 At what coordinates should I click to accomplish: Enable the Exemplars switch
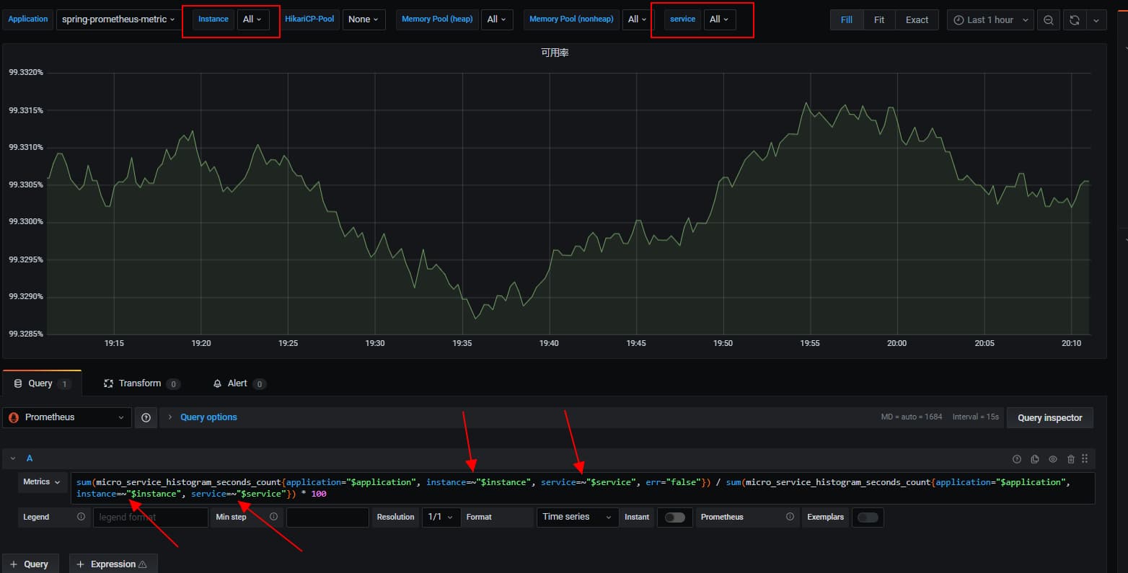[x=868, y=518]
